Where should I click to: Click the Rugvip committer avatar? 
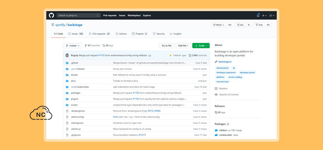67,55
